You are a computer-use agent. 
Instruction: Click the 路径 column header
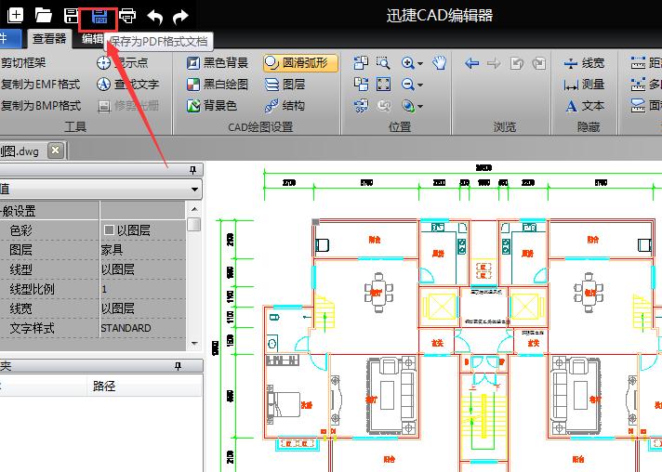[104, 386]
